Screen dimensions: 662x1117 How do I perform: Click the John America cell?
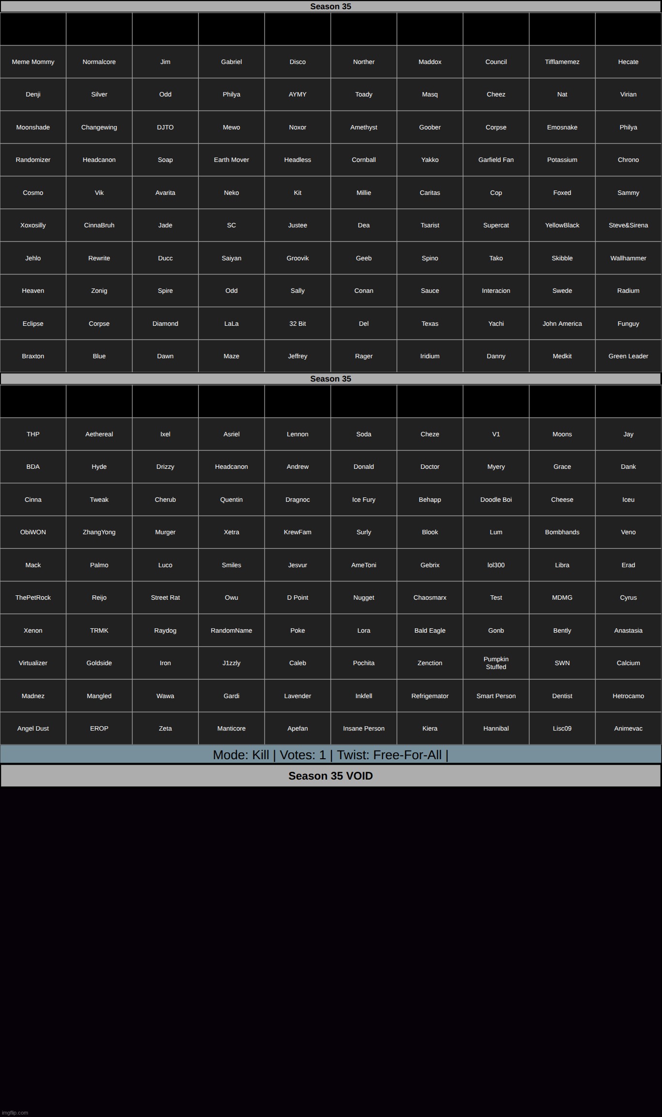pyautogui.click(x=562, y=324)
